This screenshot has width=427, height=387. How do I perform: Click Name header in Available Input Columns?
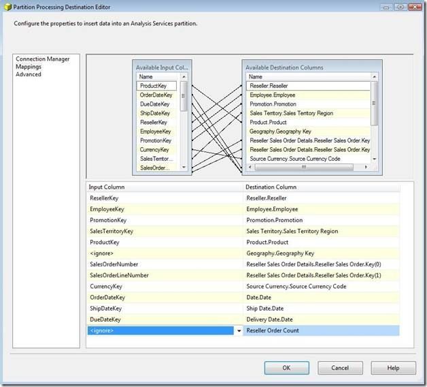pyautogui.click(x=158, y=77)
